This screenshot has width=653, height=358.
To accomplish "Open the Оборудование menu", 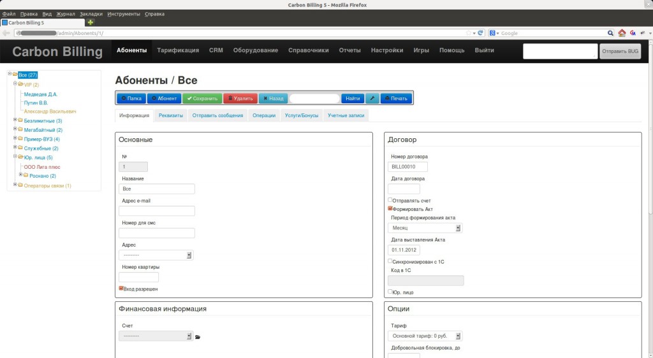I will 256,50.
